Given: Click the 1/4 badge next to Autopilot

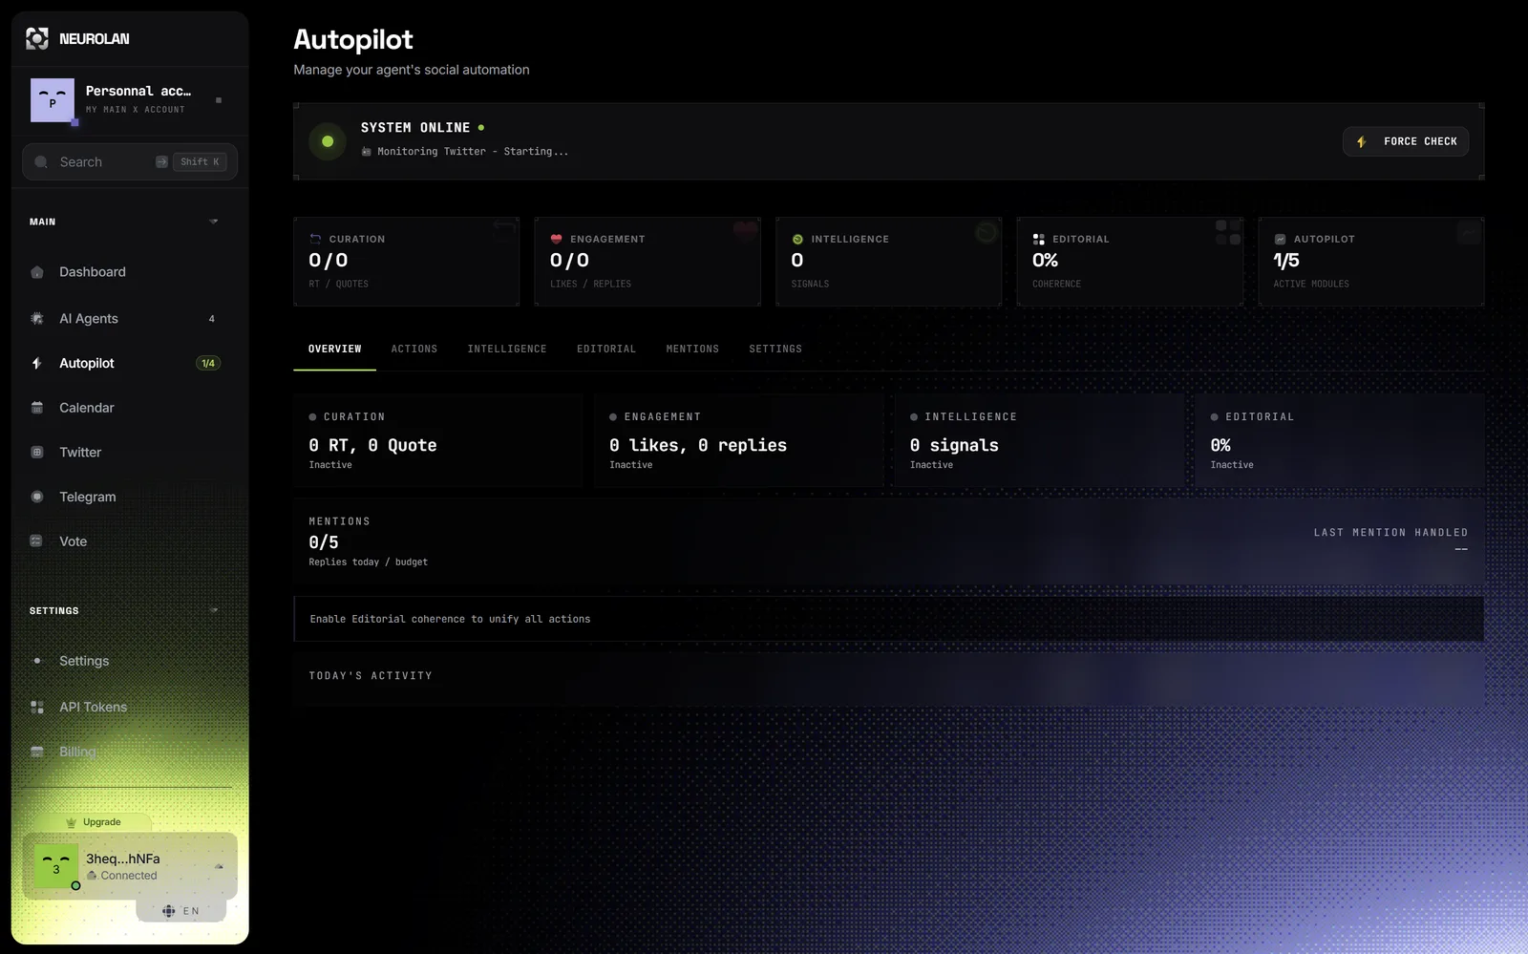Looking at the screenshot, I should 208,364.
